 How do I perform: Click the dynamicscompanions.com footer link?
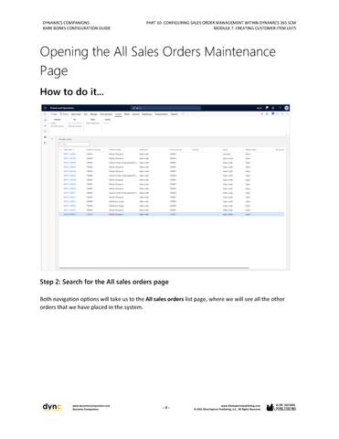click(91, 406)
